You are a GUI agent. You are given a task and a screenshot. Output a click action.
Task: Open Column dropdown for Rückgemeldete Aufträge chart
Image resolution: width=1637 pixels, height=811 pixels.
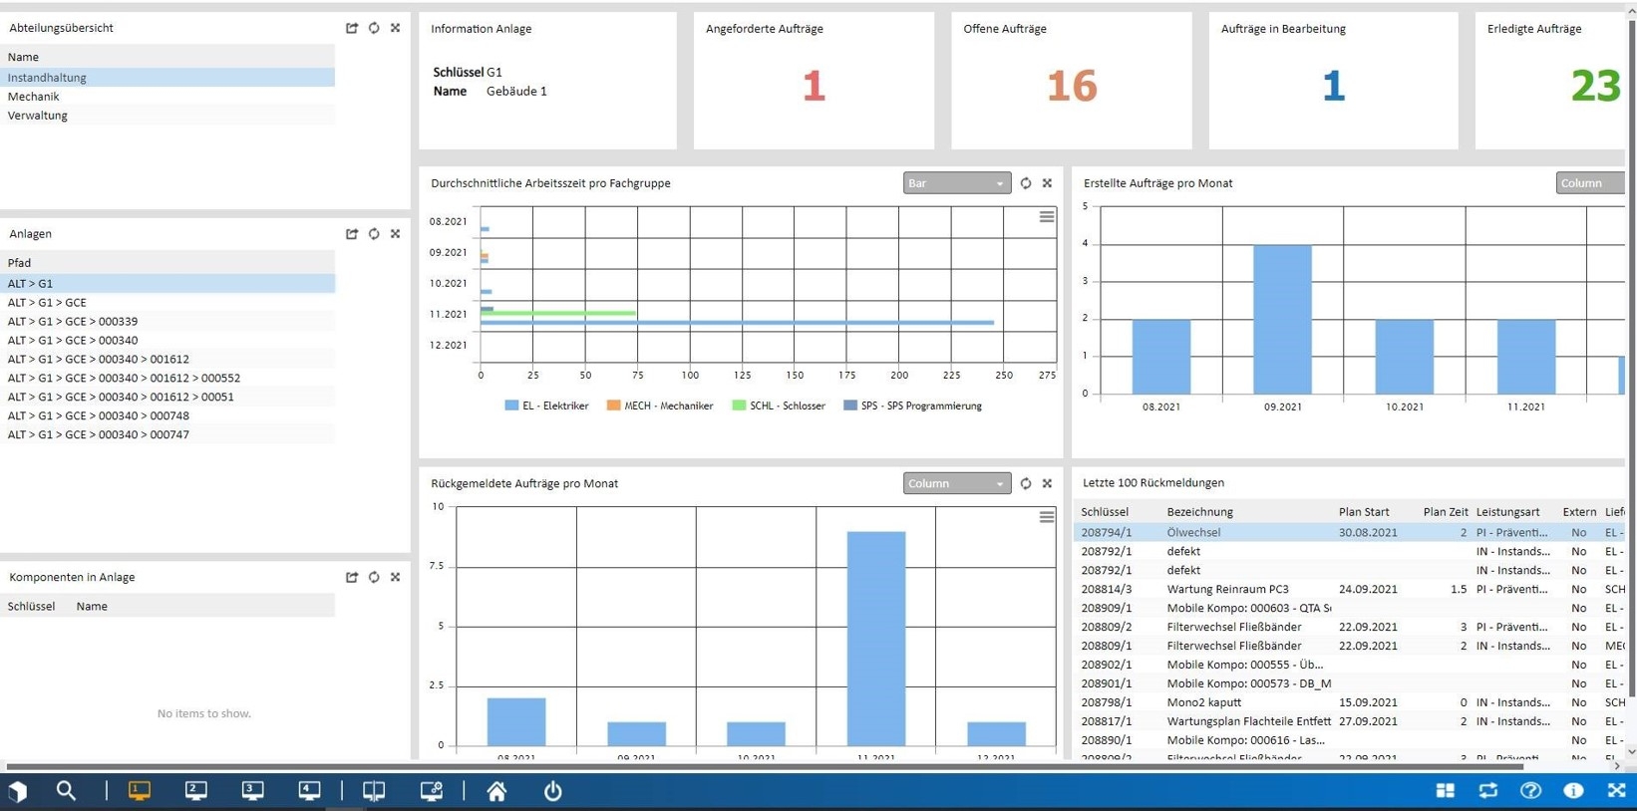pyautogui.click(x=957, y=484)
